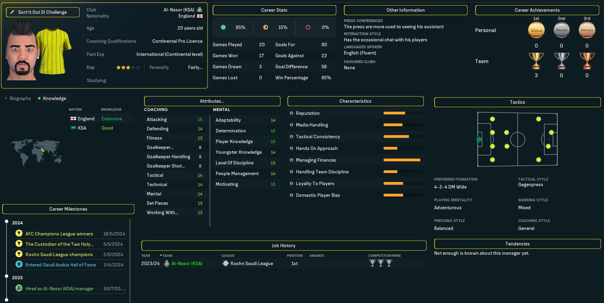The image size is (604, 303).
Task: Click the Personal 2nd silver medal
Action: pos(562,30)
